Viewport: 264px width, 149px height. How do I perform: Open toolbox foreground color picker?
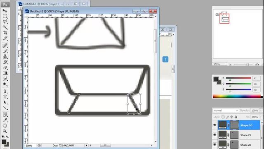tap(4, 142)
